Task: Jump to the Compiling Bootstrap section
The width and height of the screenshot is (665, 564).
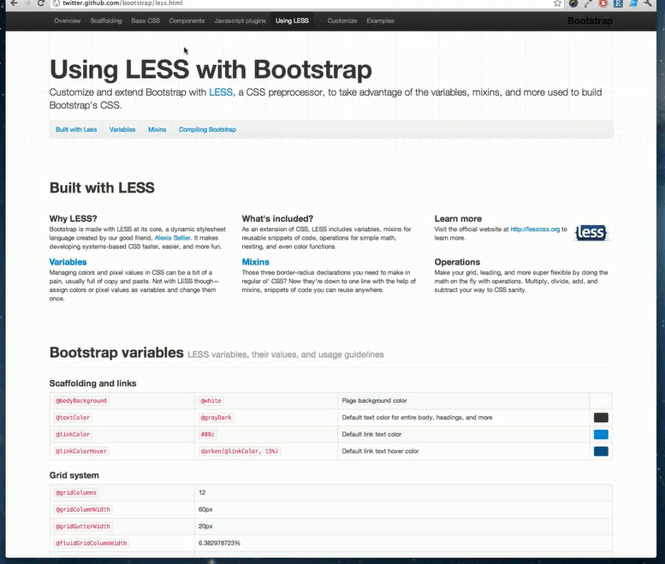Action: 207,129
